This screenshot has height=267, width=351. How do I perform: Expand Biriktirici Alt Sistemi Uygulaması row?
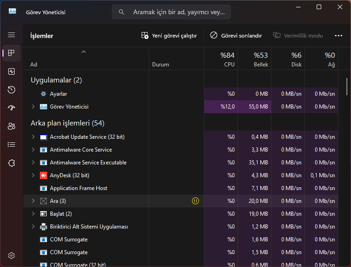pyautogui.click(x=33, y=227)
